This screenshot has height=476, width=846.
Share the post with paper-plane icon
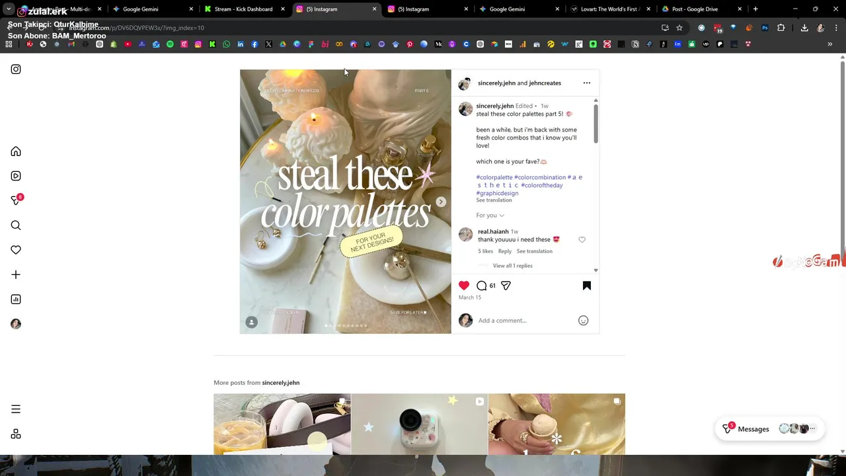tap(506, 286)
